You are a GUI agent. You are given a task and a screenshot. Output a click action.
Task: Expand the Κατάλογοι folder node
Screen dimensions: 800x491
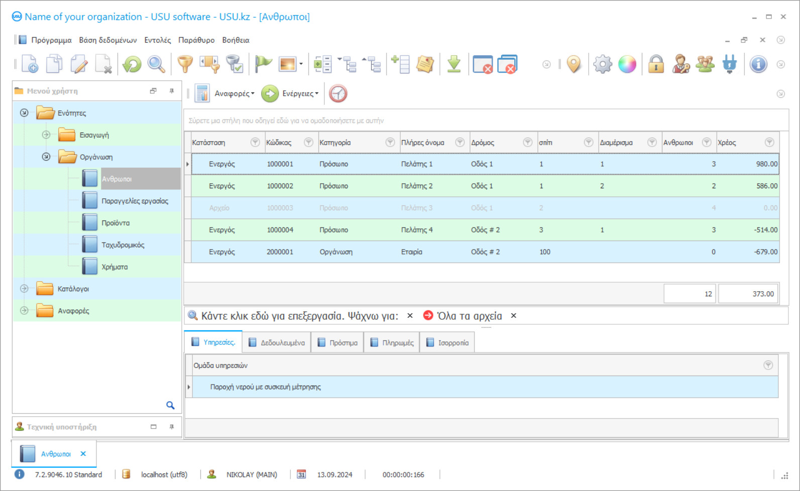tap(24, 289)
